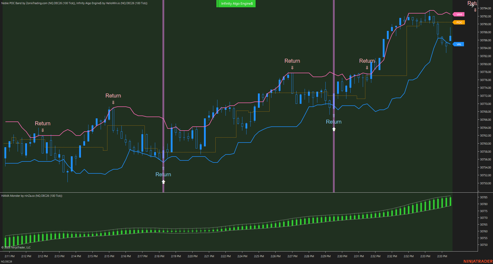Click the blue Return label above 2:30 PM arrow
Image resolution: width=493 pixels, height=264 pixels.
point(334,122)
